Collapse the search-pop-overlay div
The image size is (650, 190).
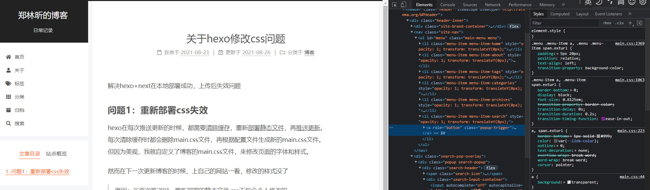[412, 156]
